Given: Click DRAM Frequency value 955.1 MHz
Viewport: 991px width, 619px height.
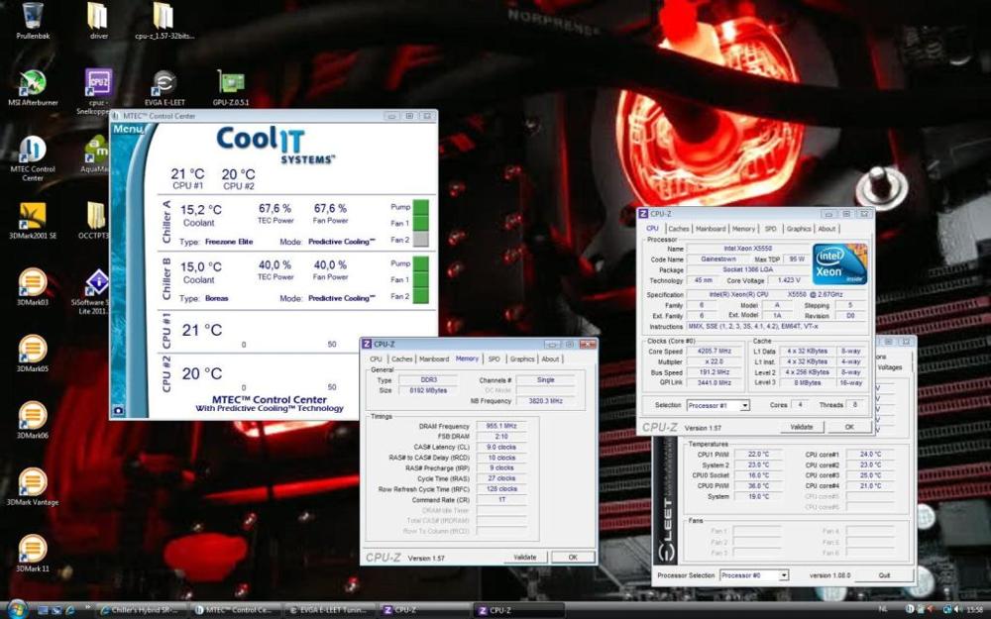Looking at the screenshot, I should click(x=501, y=426).
